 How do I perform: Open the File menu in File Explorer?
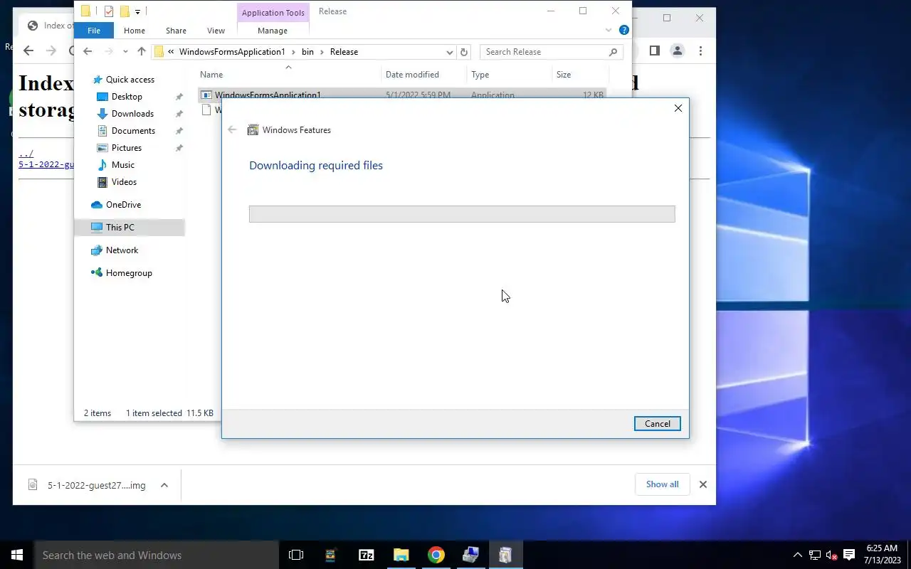tap(94, 31)
